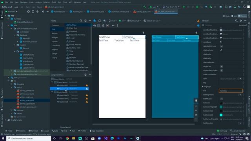Collapse first LinearLayout in Component Tree
Viewport: 251px width, 141px height.
tap(52, 82)
